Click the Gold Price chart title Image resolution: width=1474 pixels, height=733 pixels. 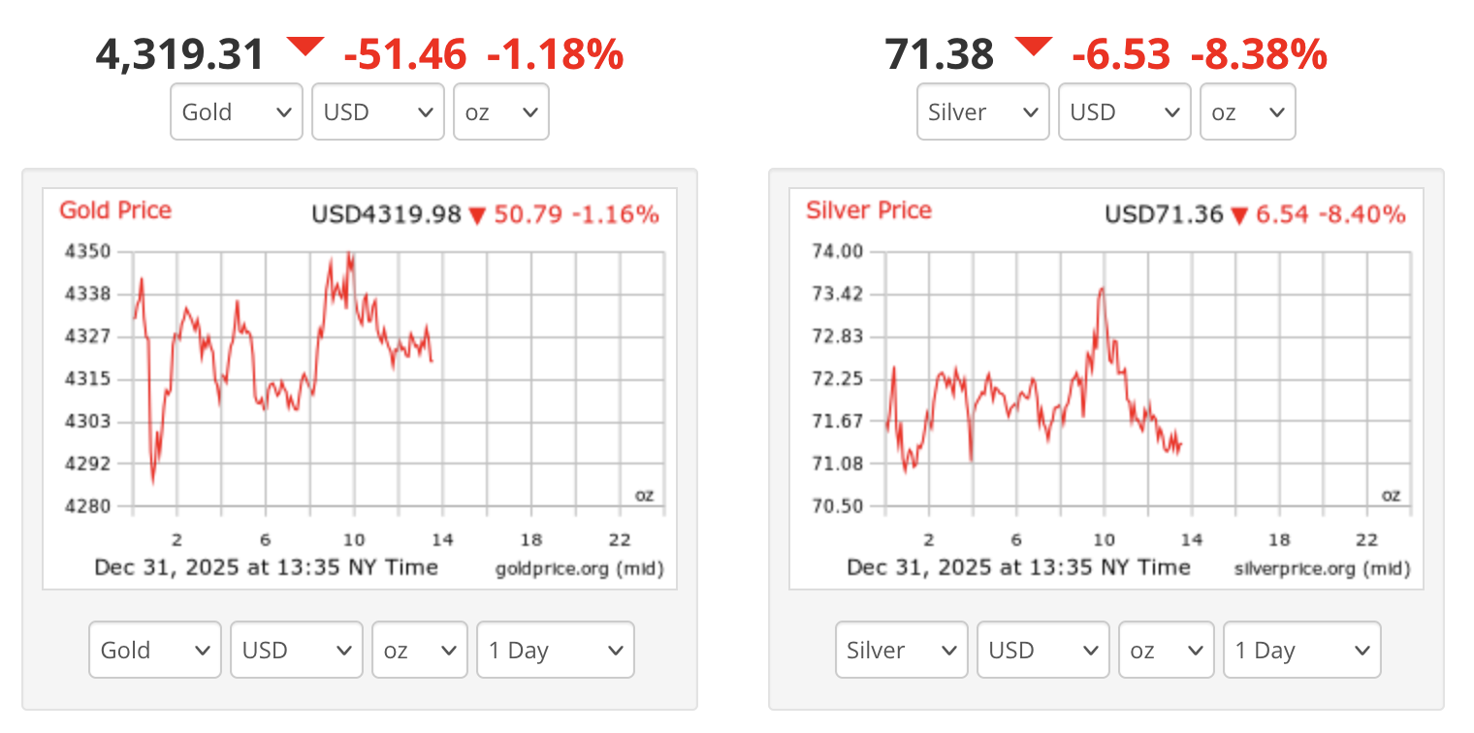coord(115,210)
